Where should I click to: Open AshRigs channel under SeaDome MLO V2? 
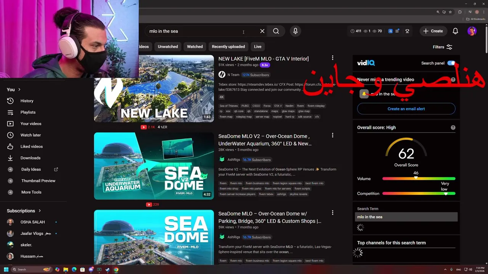tap(234, 160)
